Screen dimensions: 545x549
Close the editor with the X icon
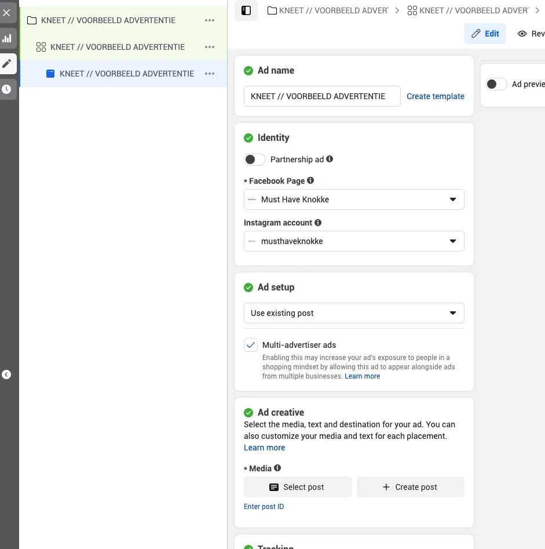click(6, 13)
